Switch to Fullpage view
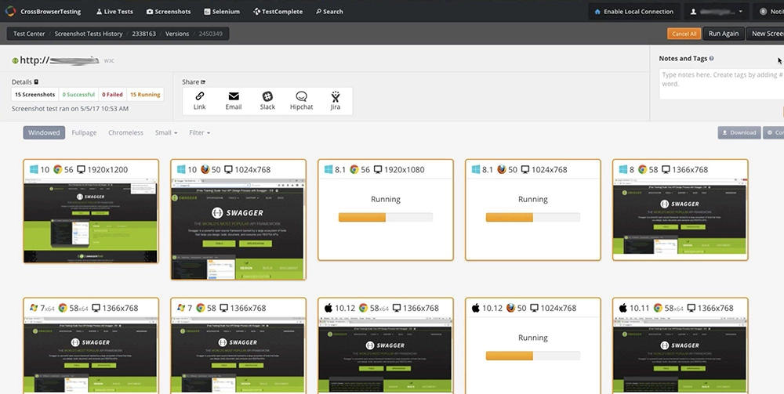This screenshot has height=394, width=784. click(84, 132)
